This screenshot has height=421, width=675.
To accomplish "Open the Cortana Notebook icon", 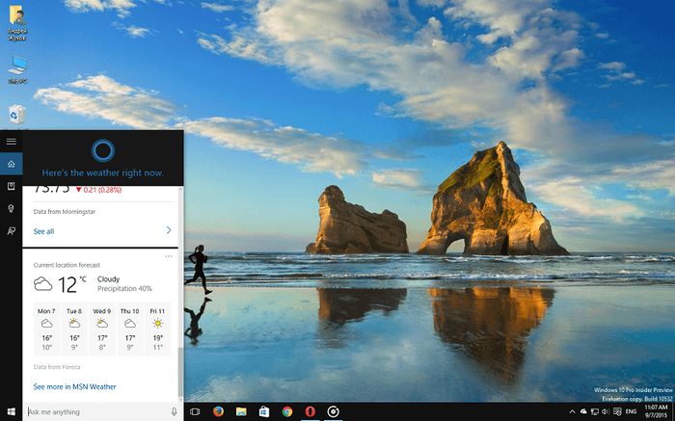I will point(11,186).
